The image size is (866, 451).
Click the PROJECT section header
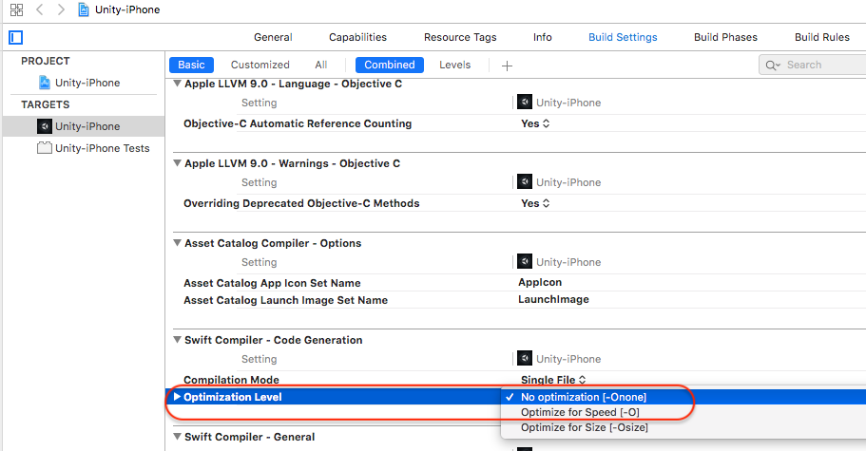pos(46,61)
